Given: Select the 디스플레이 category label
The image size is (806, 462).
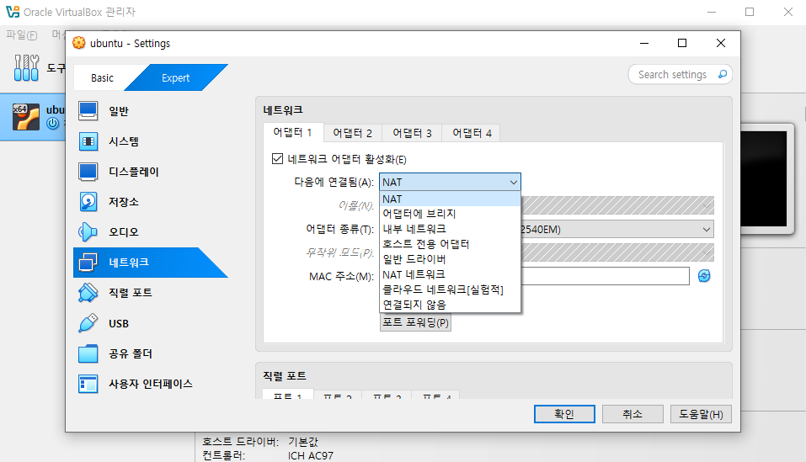Looking at the screenshot, I should point(134,172).
